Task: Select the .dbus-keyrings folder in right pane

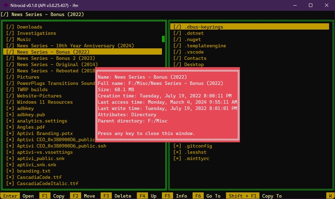Action: pyautogui.click(x=203, y=27)
